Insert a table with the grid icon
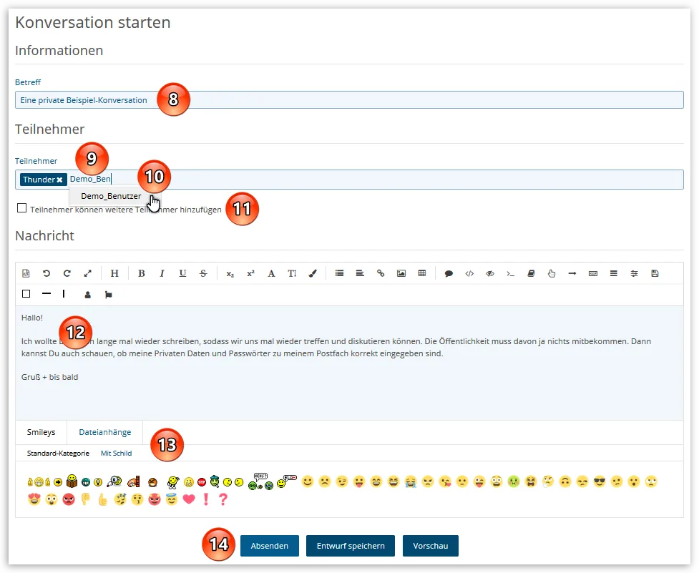 click(422, 273)
